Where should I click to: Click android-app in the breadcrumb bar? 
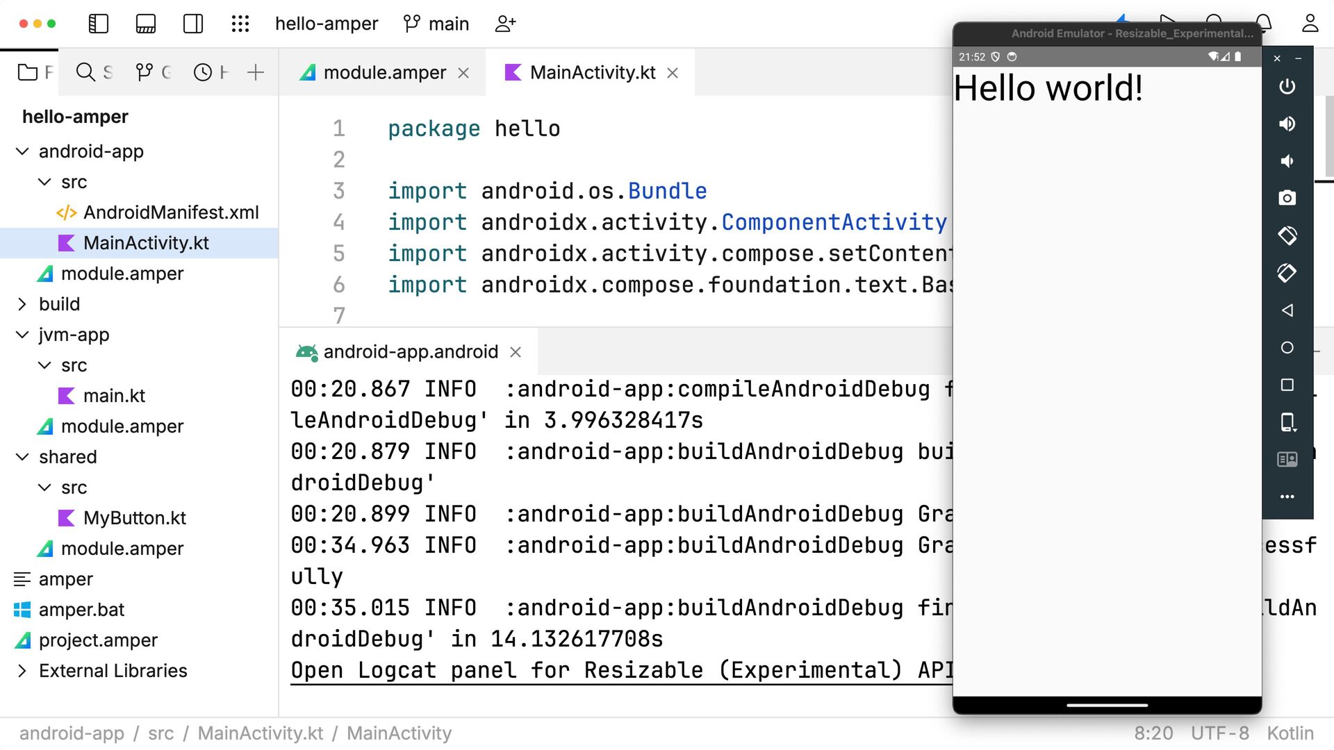click(72, 733)
